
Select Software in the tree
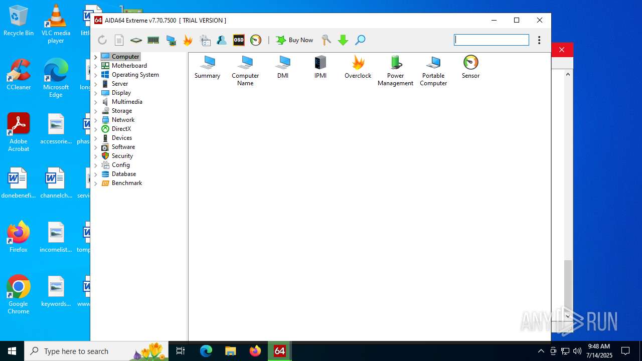tap(123, 147)
